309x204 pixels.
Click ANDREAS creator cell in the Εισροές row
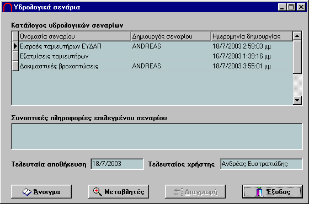point(171,46)
